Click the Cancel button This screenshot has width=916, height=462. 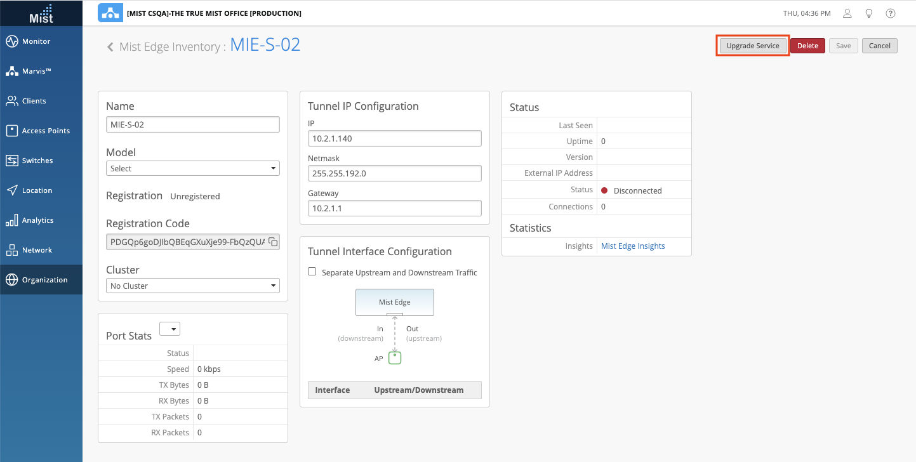[879, 46]
